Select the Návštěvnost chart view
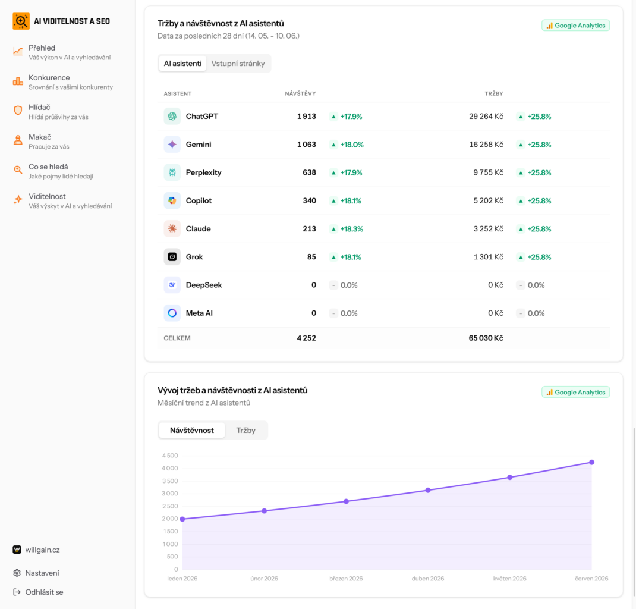The height and width of the screenshot is (609, 636). click(192, 431)
